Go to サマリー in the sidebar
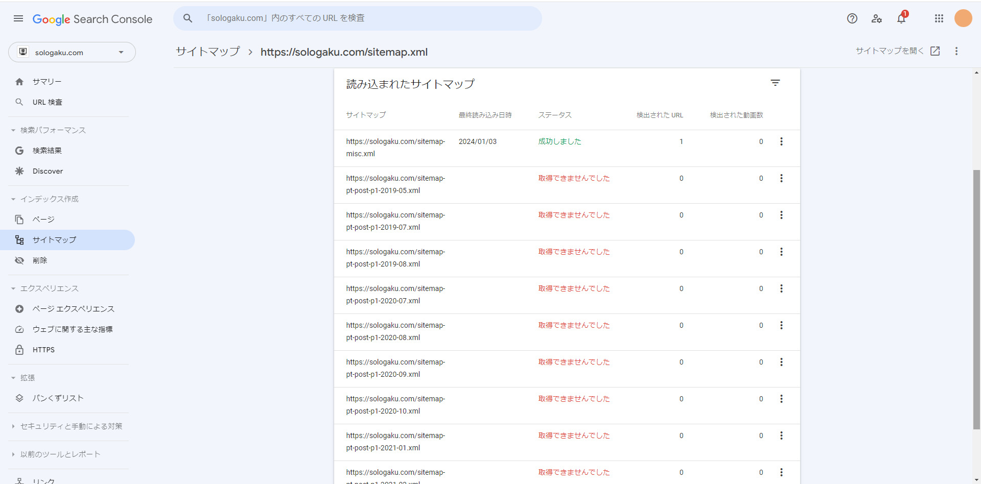The width and height of the screenshot is (981, 484). 47,82
